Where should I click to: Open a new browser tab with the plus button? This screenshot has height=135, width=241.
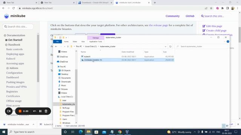click(155, 3)
